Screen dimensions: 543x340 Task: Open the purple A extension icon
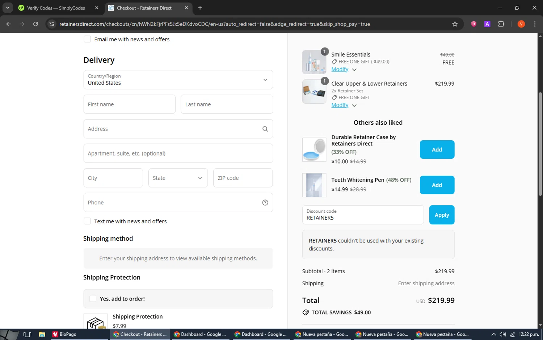pyautogui.click(x=487, y=24)
